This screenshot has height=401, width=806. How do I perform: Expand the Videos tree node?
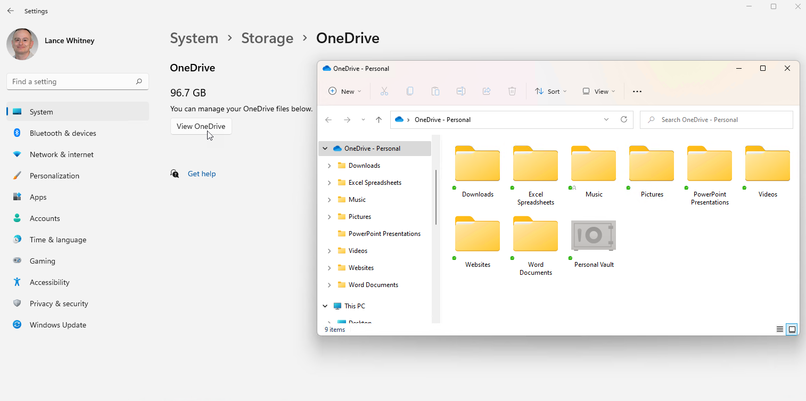click(x=329, y=251)
